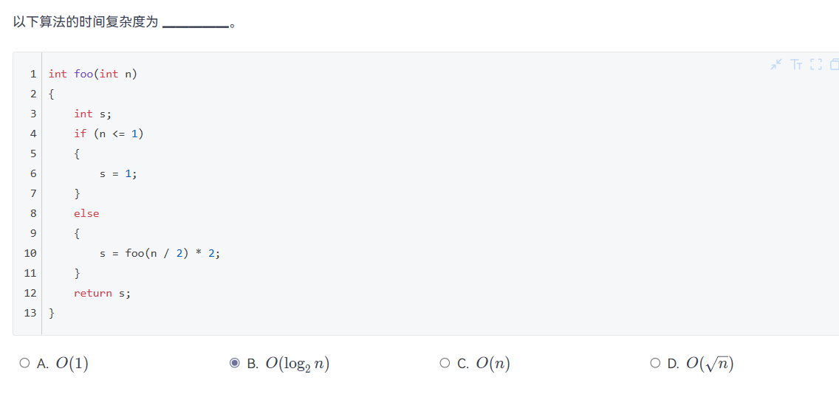Click the 'else' keyword in code
The width and height of the screenshot is (839, 394).
(86, 213)
